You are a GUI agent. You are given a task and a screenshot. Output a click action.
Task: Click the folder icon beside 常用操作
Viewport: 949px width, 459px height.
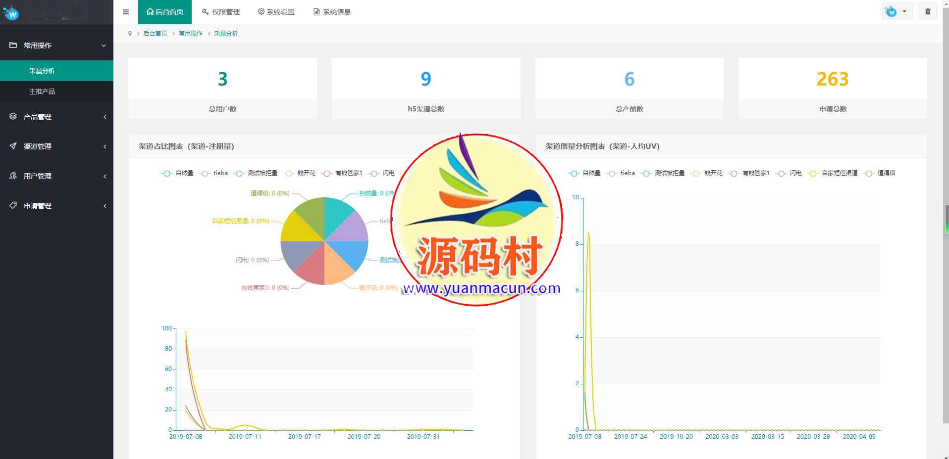click(x=13, y=45)
